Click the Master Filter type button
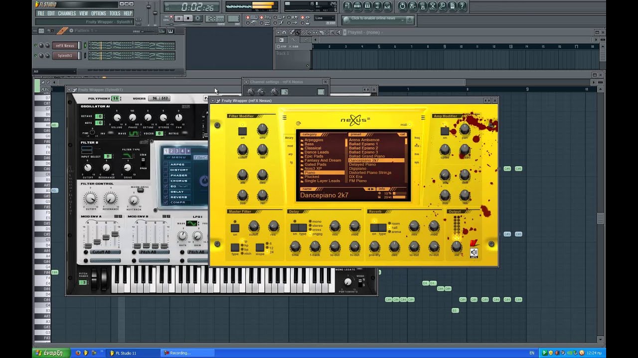The height and width of the screenshot is (358, 638). point(235,247)
